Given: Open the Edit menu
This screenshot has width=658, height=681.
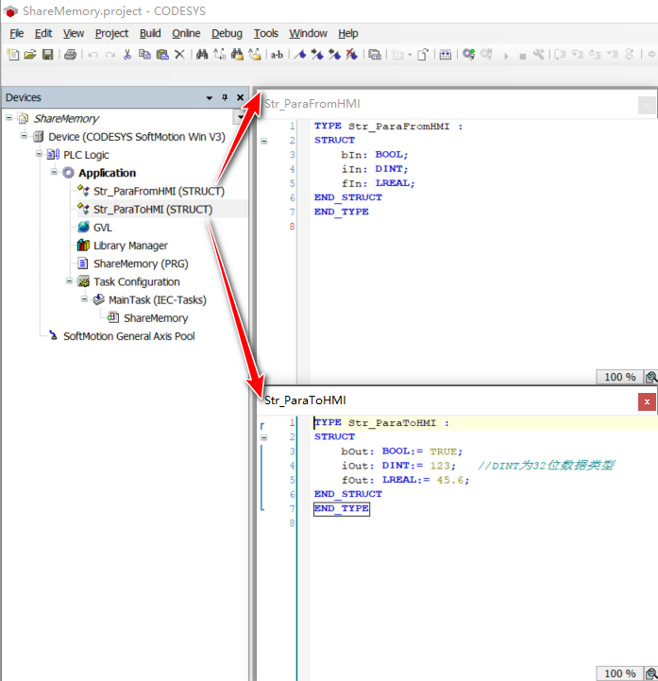Looking at the screenshot, I should [43, 33].
